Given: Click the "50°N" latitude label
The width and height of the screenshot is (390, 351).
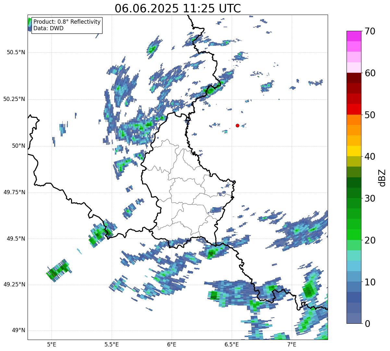Looking at the screenshot, I should click(x=18, y=146).
